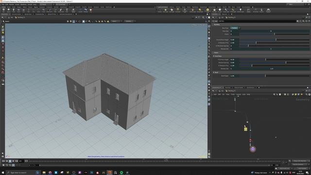Image resolution: width=311 pixels, height=175 pixels.
Task: Toggle the highlighted selection mode in viewport toolbar
Action: pyautogui.click(x=84, y=21)
